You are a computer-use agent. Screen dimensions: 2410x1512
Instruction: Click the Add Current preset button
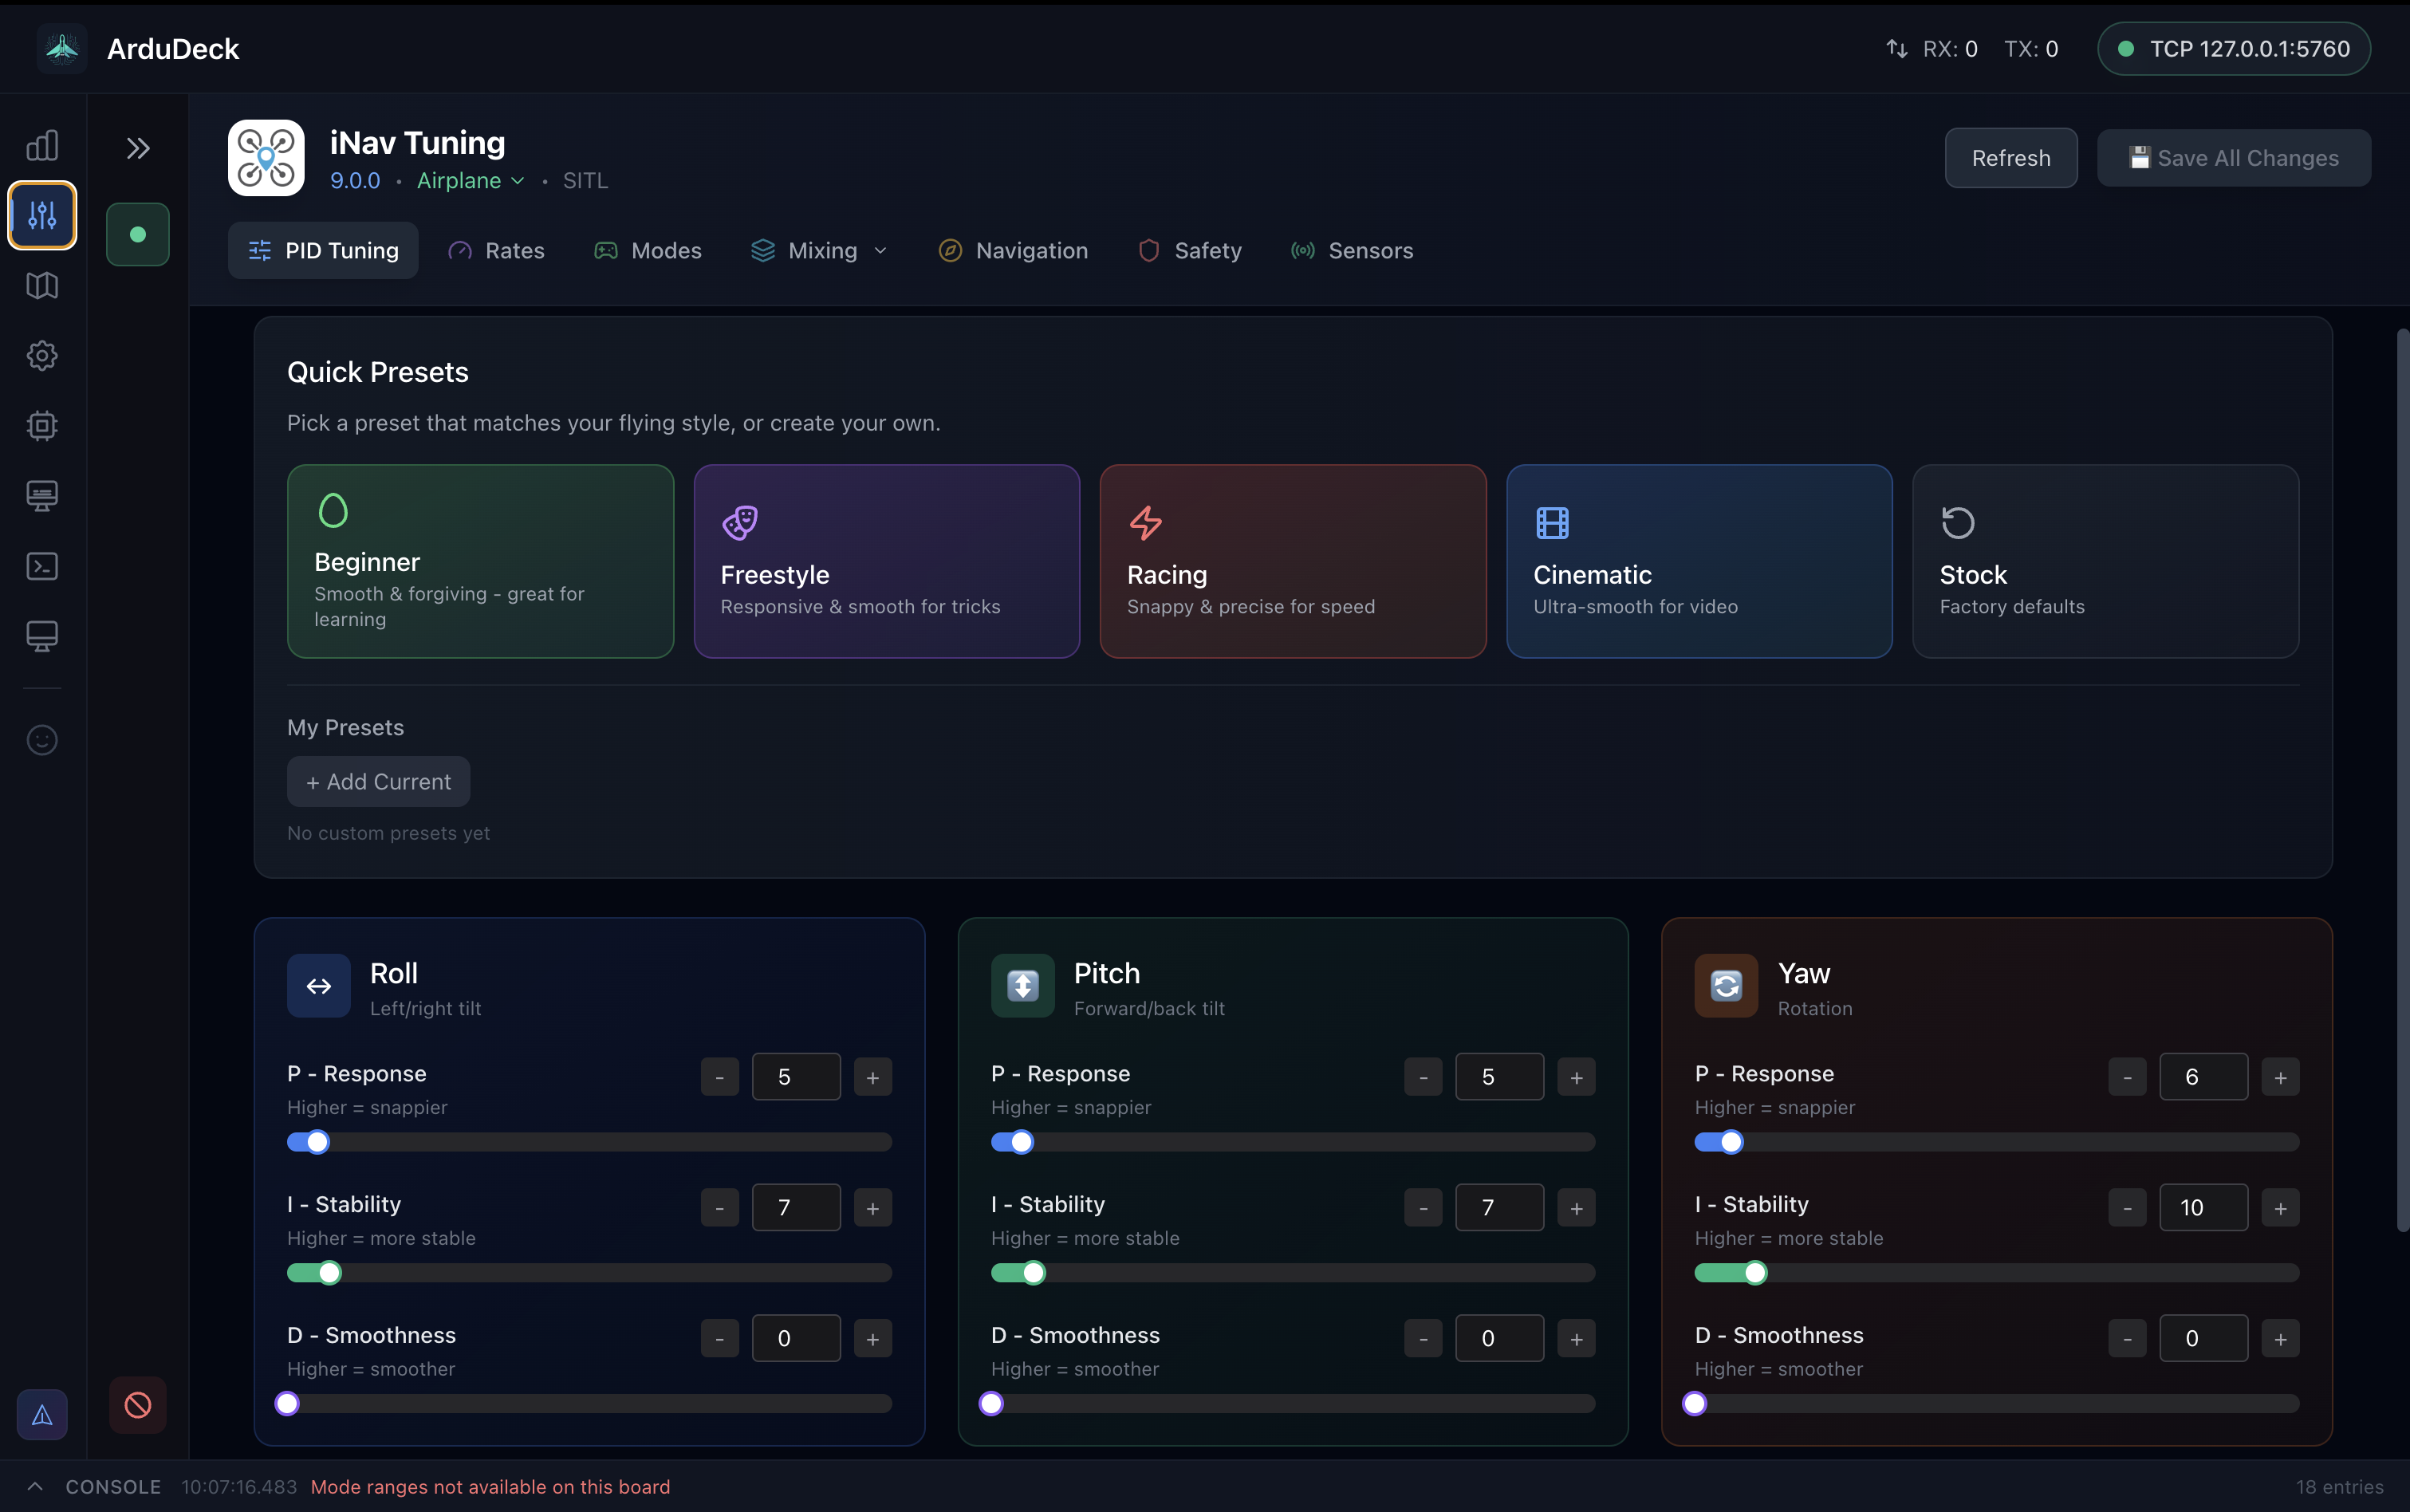(x=378, y=781)
